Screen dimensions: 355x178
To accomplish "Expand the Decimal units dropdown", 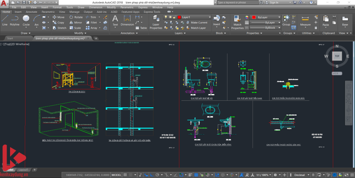I will point(302,175).
